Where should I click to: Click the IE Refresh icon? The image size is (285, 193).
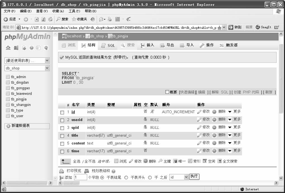point(43,19)
